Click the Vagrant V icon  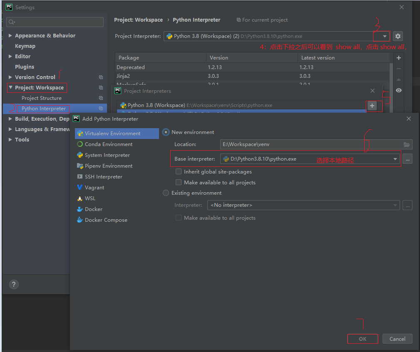[x=80, y=187]
